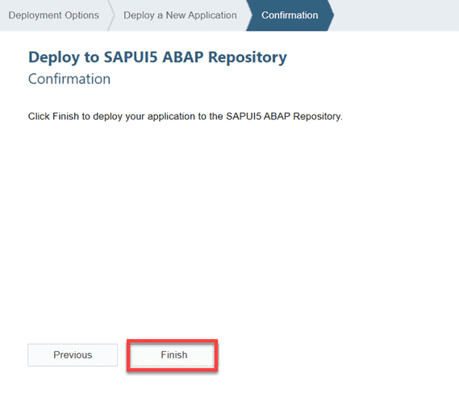Click the empty wizard body area
The height and width of the screenshot is (394, 459).
click(228, 228)
